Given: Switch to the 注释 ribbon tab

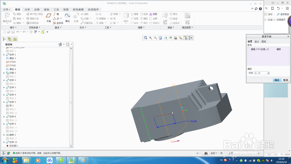Looking at the screenshot, I should tap(37, 10).
